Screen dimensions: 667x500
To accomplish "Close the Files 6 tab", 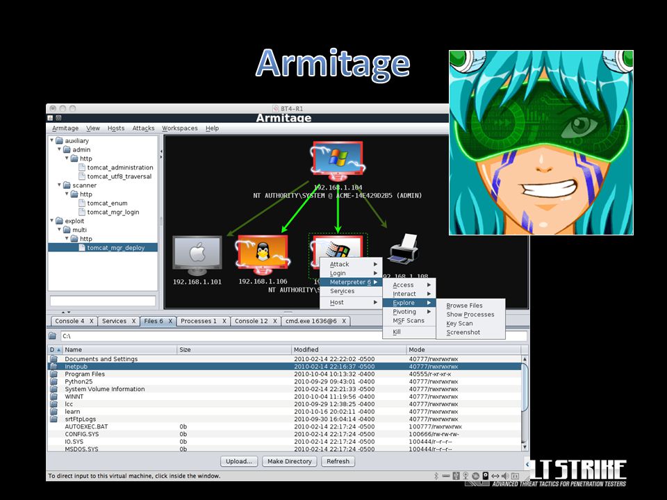I will [170, 322].
